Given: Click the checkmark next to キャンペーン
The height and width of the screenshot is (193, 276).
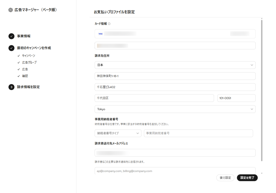Looking at the screenshot, I should [x=19, y=56].
